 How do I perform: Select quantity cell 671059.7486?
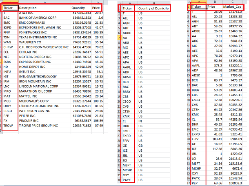(x=81, y=116)
